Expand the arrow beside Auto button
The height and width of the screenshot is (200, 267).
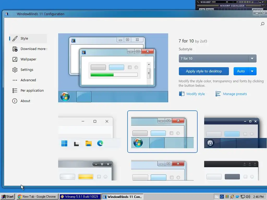tap(252, 71)
